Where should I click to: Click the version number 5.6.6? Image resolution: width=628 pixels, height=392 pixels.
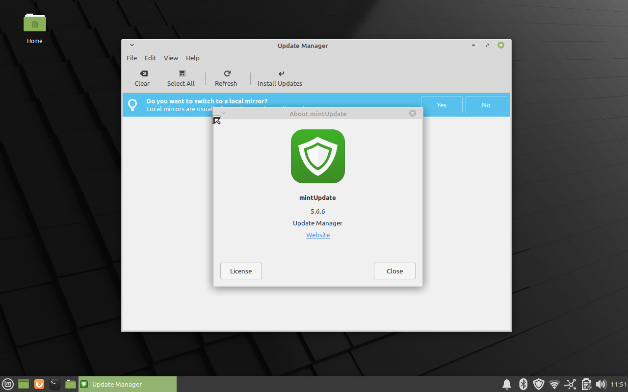tap(318, 211)
